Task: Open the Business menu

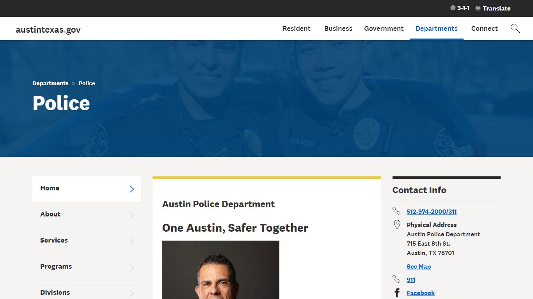Action: [x=338, y=28]
